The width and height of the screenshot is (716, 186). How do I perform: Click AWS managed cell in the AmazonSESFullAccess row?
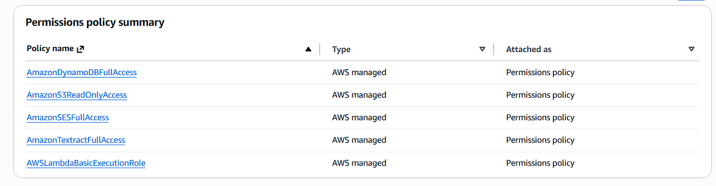(359, 118)
